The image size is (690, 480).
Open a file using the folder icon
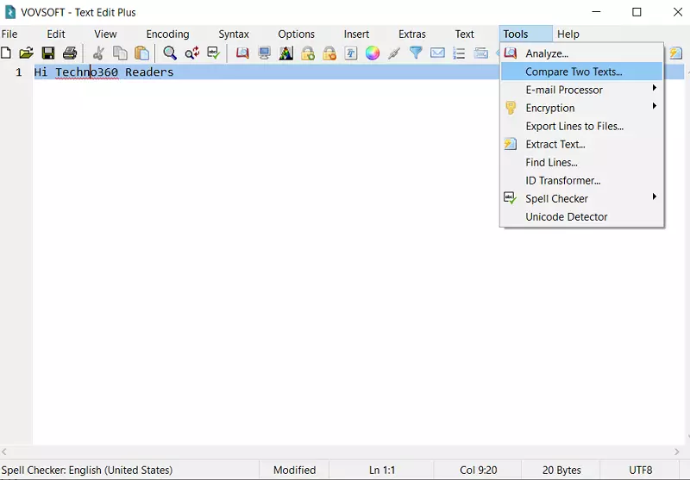[x=27, y=53]
